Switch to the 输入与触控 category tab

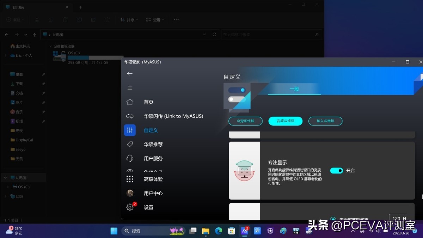(325, 121)
